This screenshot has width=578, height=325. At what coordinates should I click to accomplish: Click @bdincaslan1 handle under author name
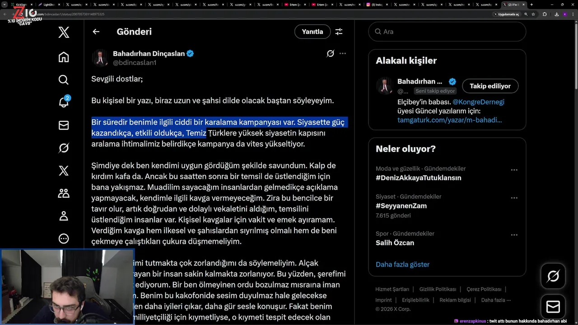135,63
